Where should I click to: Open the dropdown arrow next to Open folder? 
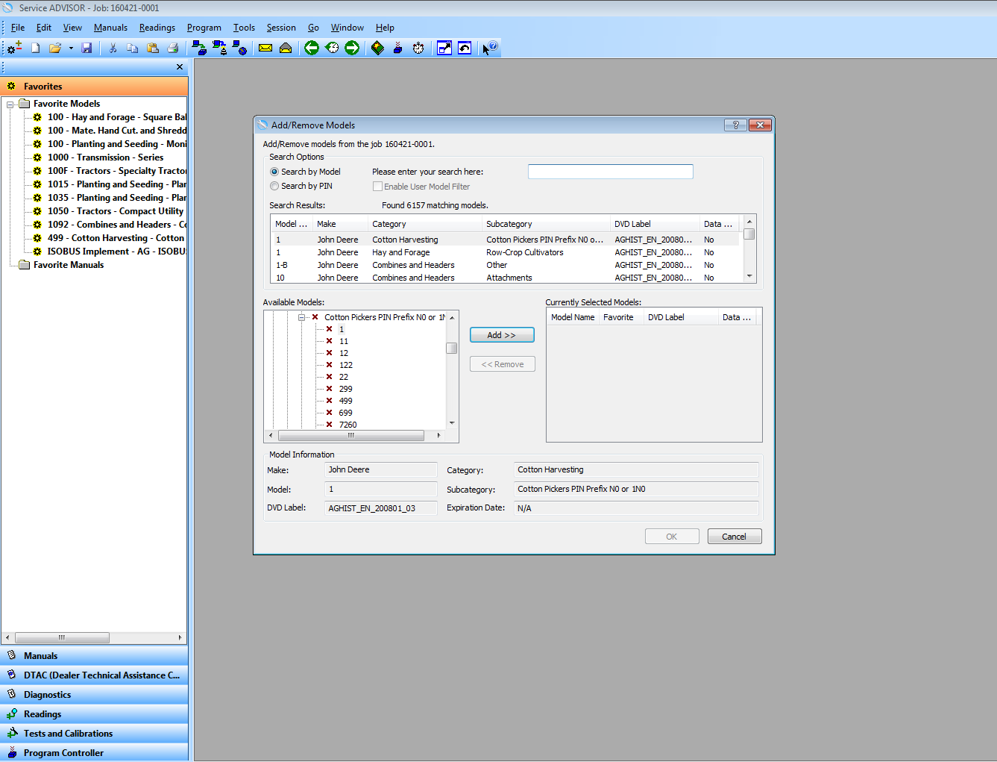71,48
